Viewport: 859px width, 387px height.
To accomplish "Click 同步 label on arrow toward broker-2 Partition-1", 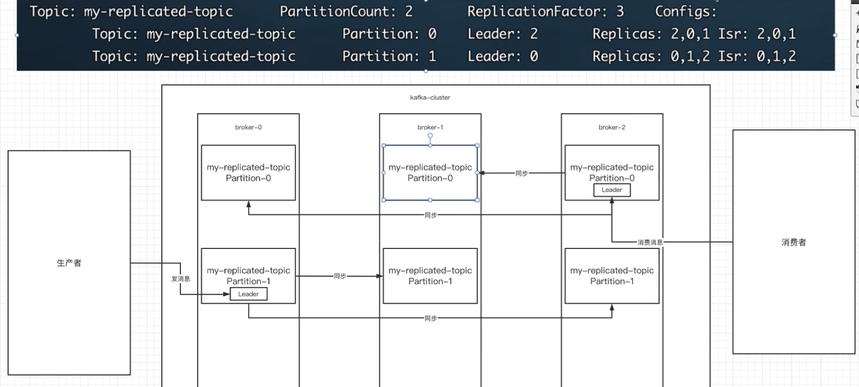I will coord(430,318).
